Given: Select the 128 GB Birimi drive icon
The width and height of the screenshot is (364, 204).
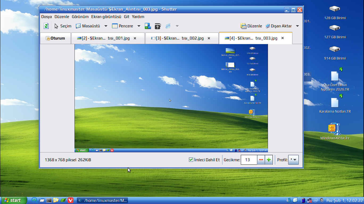Looking at the screenshot, I should point(335,9).
